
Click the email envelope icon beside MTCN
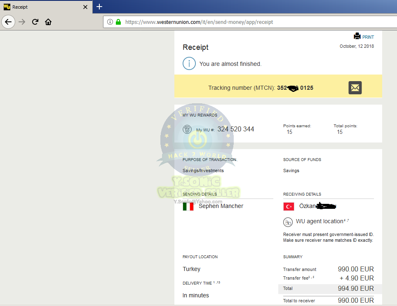[355, 88]
